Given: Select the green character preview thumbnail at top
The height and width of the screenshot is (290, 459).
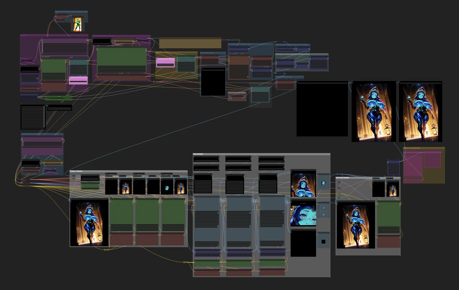Looking at the screenshot, I should [x=77, y=24].
